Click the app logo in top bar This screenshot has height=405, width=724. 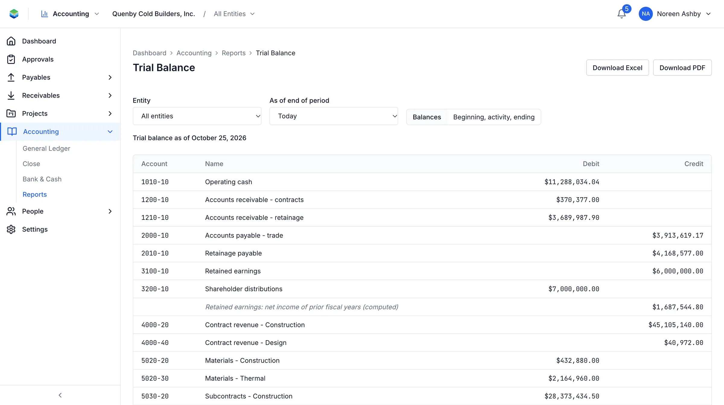coord(14,14)
